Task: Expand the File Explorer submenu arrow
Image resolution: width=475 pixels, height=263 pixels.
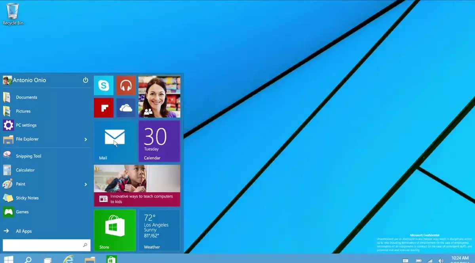Action: (85, 139)
